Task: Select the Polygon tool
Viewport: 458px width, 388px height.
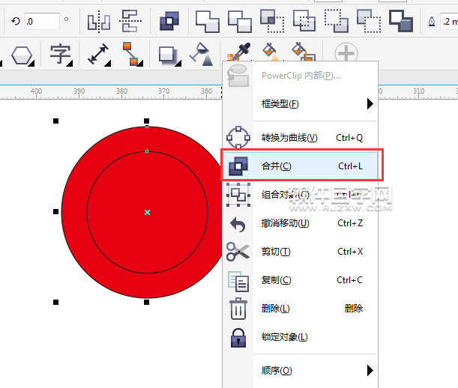Action: pyautogui.click(x=22, y=55)
